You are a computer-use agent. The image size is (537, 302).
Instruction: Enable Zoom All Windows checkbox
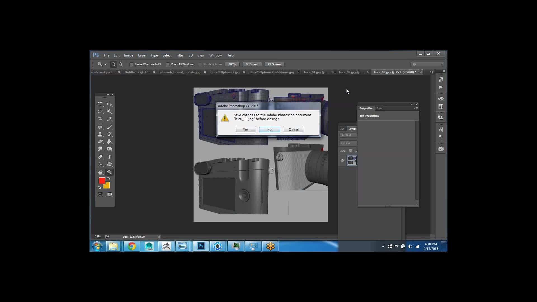click(168, 64)
